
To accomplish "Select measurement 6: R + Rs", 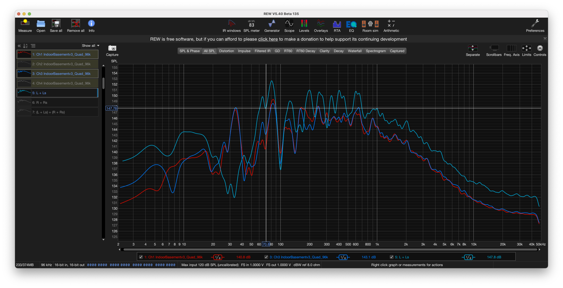I will tap(57, 102).
